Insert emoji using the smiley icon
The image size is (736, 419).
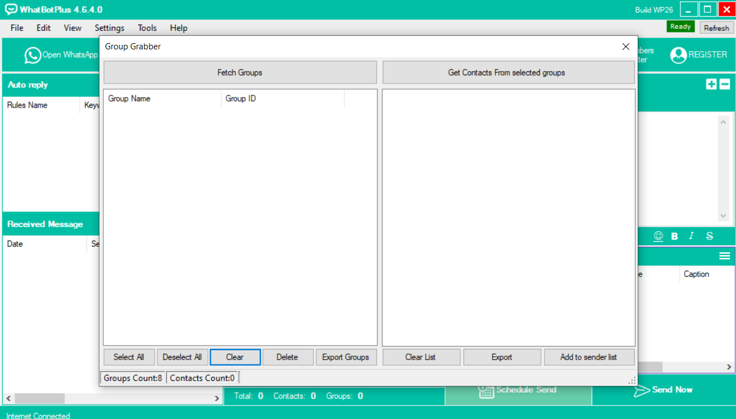pos(658,236)
